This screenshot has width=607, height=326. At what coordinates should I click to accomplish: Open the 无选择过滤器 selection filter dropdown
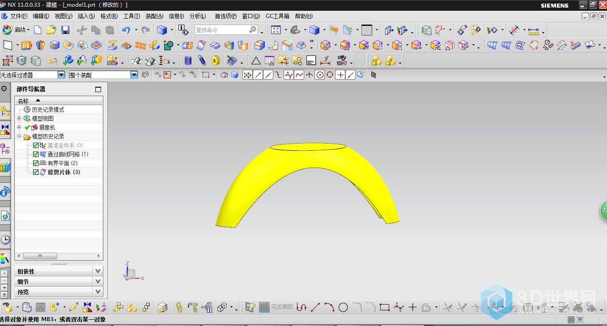click(x=61, y=75)
